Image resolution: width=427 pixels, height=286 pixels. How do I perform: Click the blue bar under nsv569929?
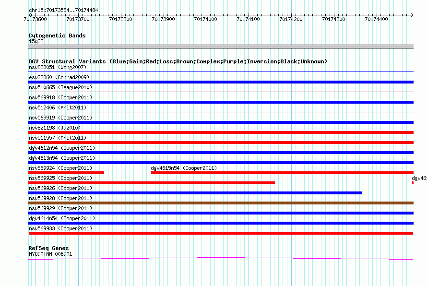click(x=221, y=213)
